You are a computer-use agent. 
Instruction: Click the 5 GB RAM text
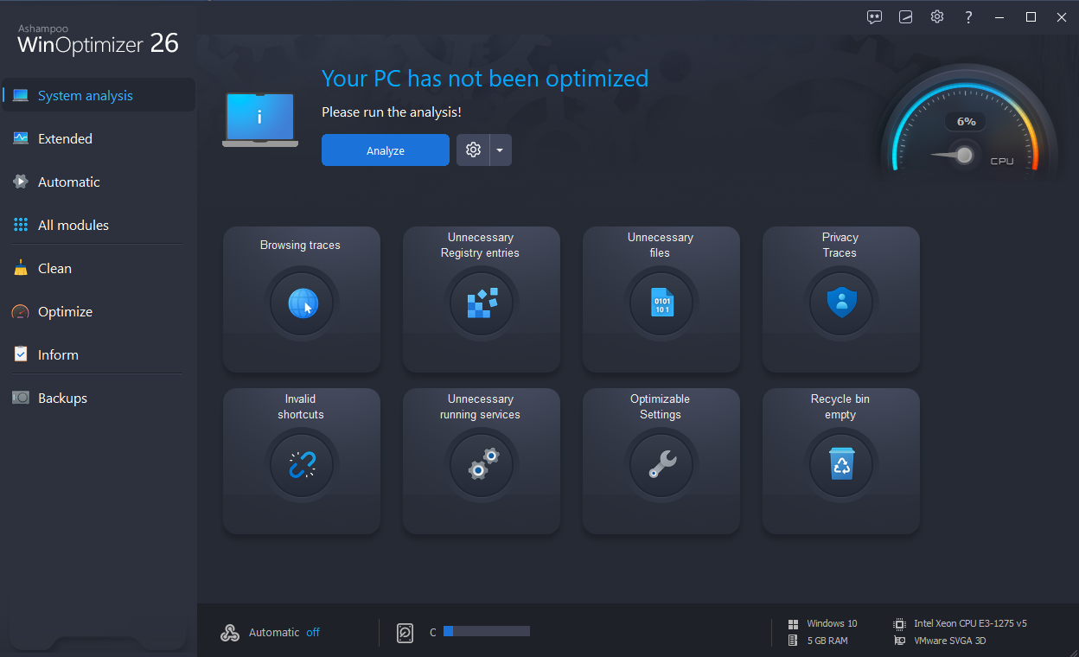827,641
